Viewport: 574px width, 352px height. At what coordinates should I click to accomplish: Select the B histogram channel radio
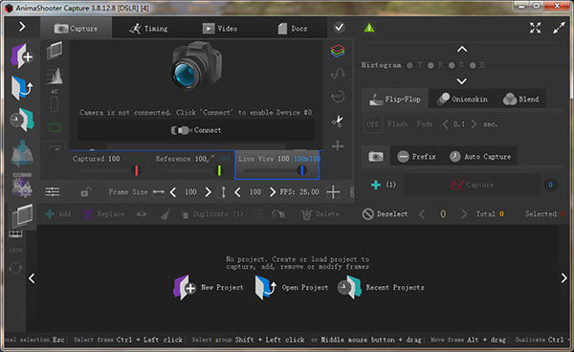tap(473, 65)
